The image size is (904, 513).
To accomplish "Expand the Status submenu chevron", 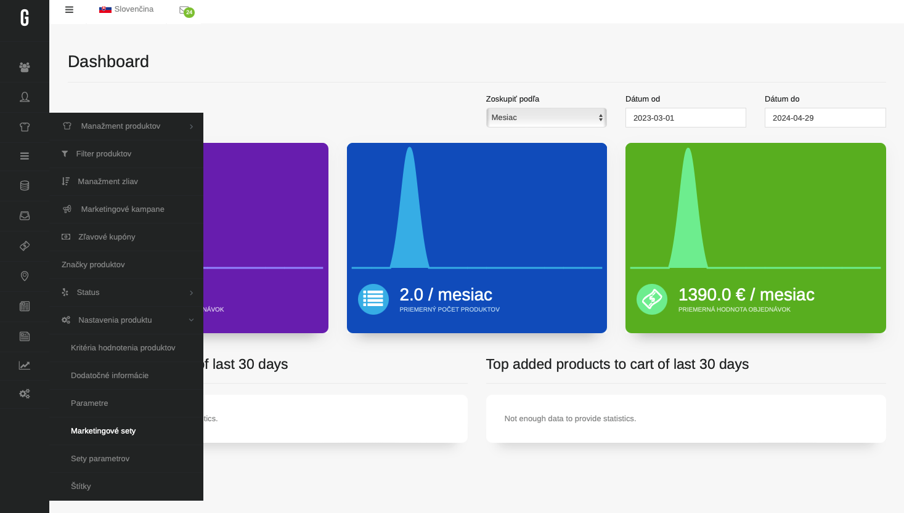I will [x=192, y=293].
